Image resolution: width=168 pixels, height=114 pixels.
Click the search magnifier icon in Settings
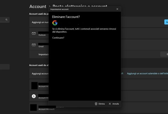pyautogui.click(x=6, y=20)
